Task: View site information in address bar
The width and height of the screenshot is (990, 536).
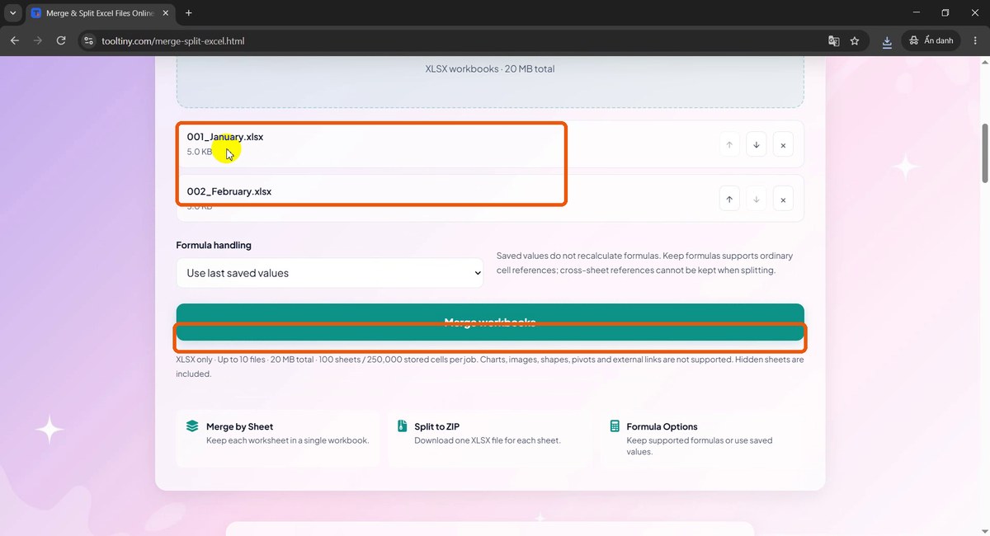Action: coord(89,40)
